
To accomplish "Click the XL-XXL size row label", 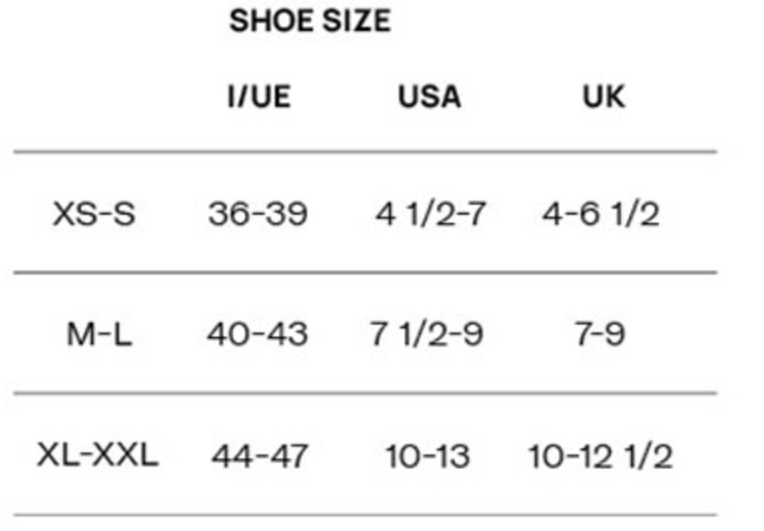I will click(98, 454).
